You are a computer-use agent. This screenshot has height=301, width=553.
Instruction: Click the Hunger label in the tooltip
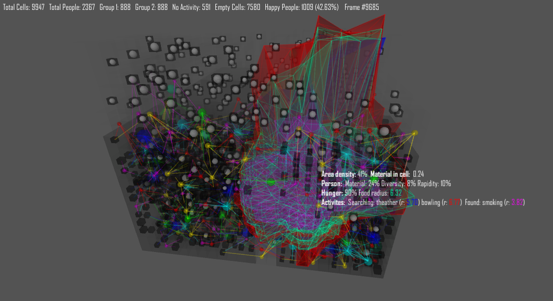[x=332, y=193]
